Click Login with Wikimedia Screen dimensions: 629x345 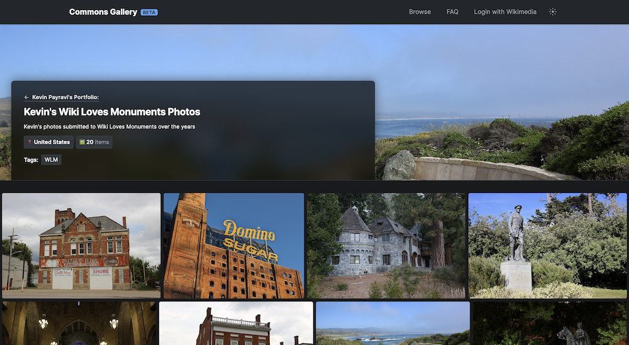[505, 12]
